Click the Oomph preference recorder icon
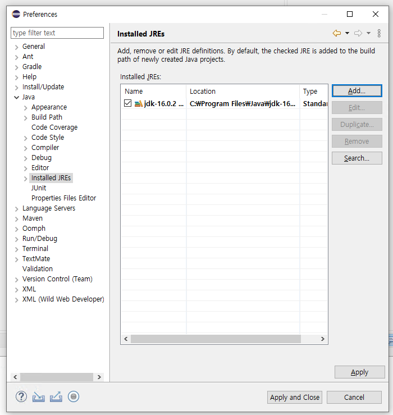The height and width of the screenshot is (415, 393). pos(74,397)
